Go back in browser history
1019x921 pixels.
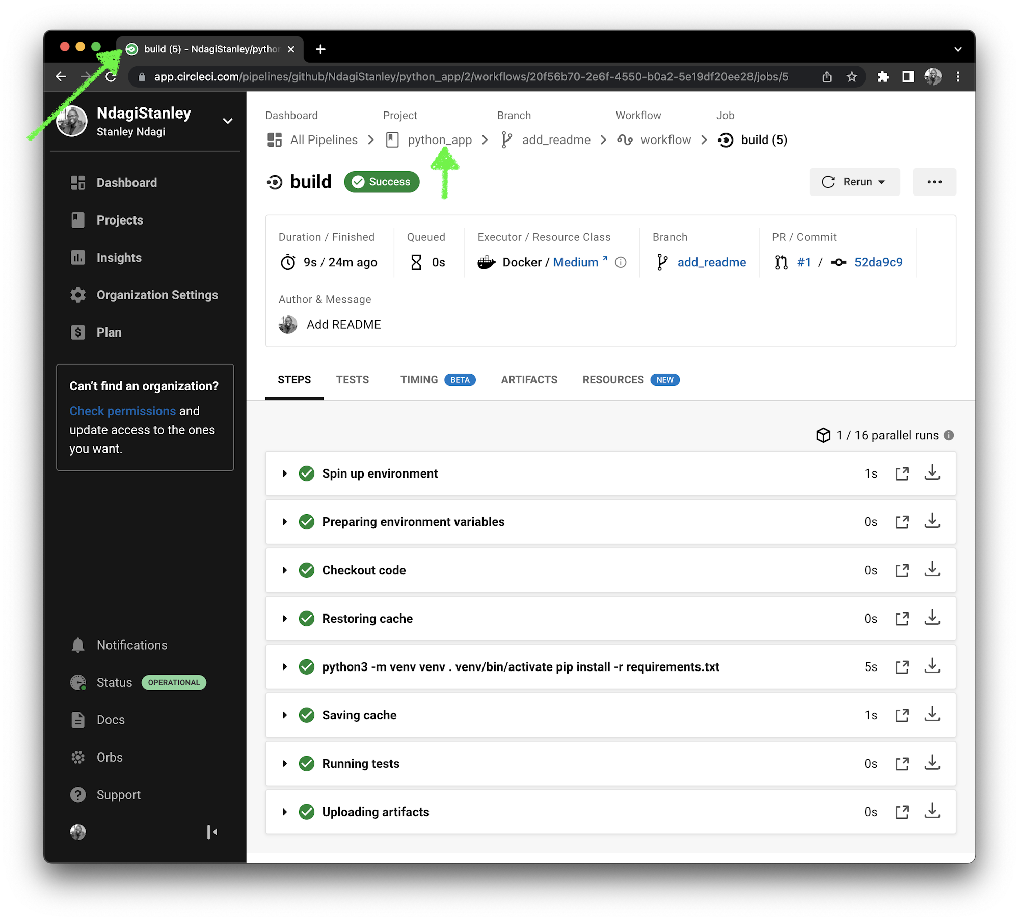click(x=61, y=77)
